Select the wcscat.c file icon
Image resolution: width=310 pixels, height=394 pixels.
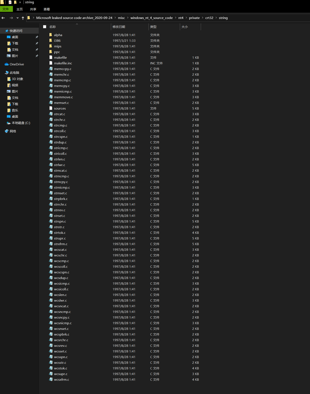point(51,249)
